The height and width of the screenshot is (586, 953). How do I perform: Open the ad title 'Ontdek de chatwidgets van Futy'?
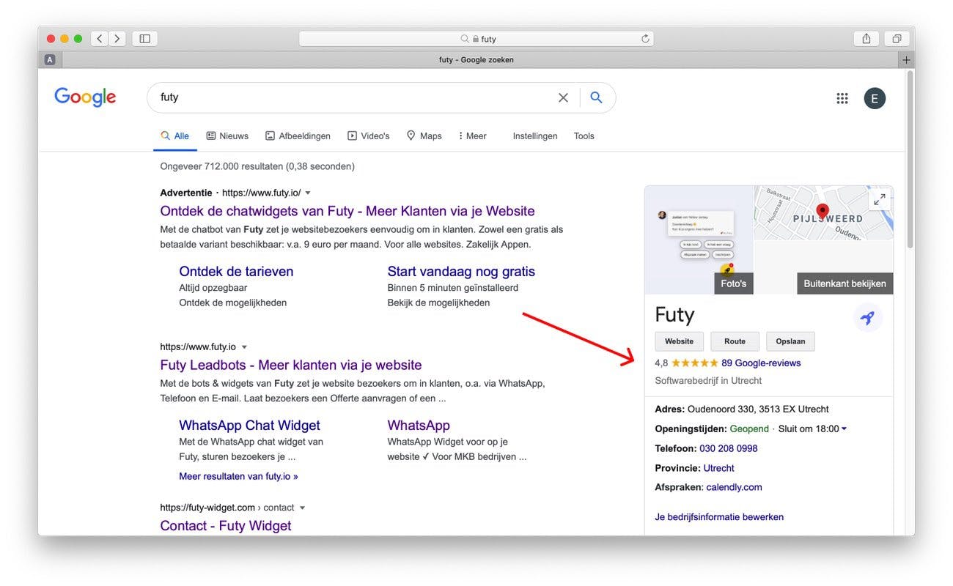pos(347,211)
